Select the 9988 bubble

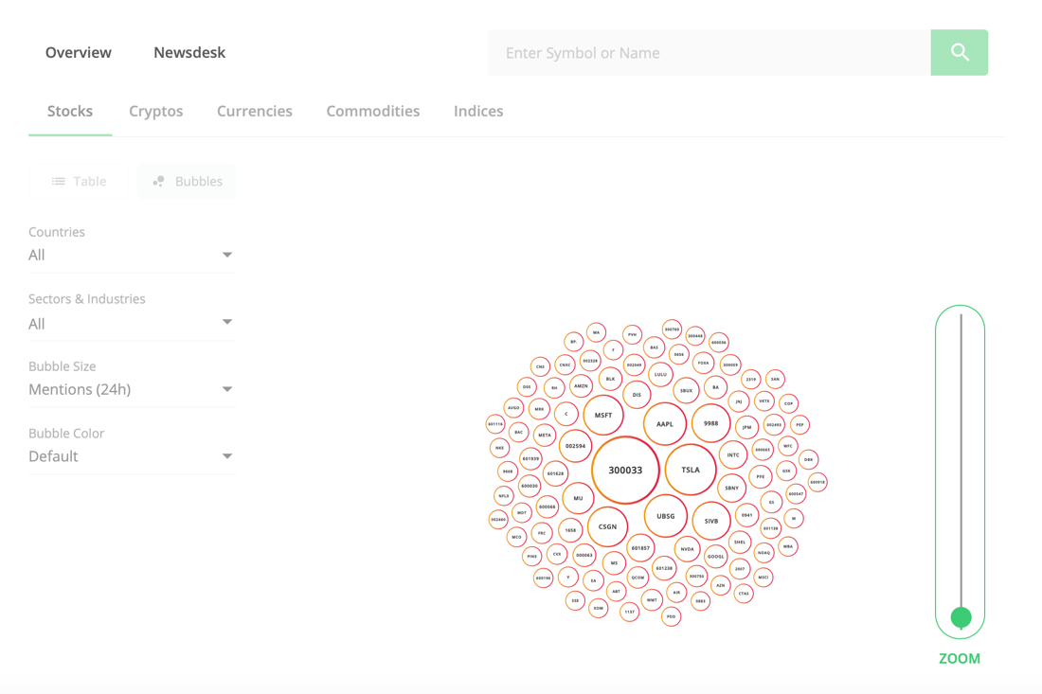[x=711, y=423]
